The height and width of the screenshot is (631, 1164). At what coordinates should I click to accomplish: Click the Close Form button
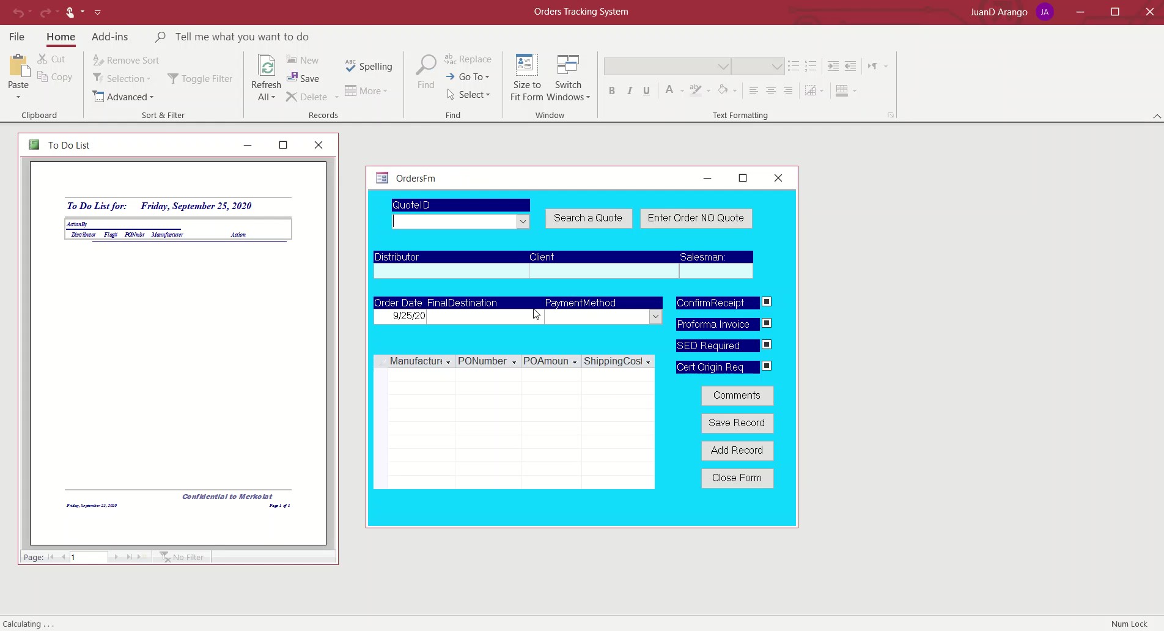pos(737,478)
